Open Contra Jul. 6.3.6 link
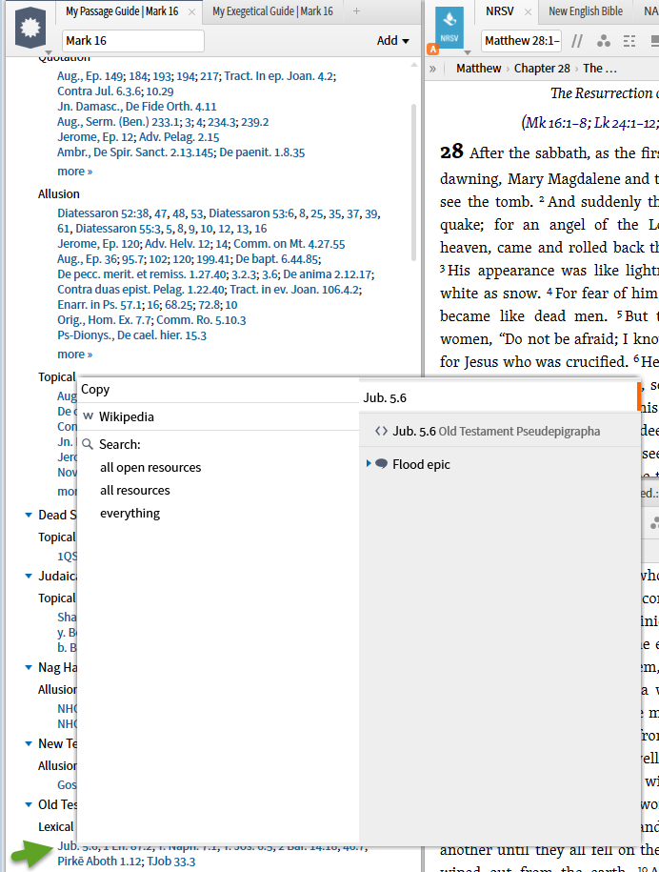Viewport: 659px width, 872px height. coord(99,91)
